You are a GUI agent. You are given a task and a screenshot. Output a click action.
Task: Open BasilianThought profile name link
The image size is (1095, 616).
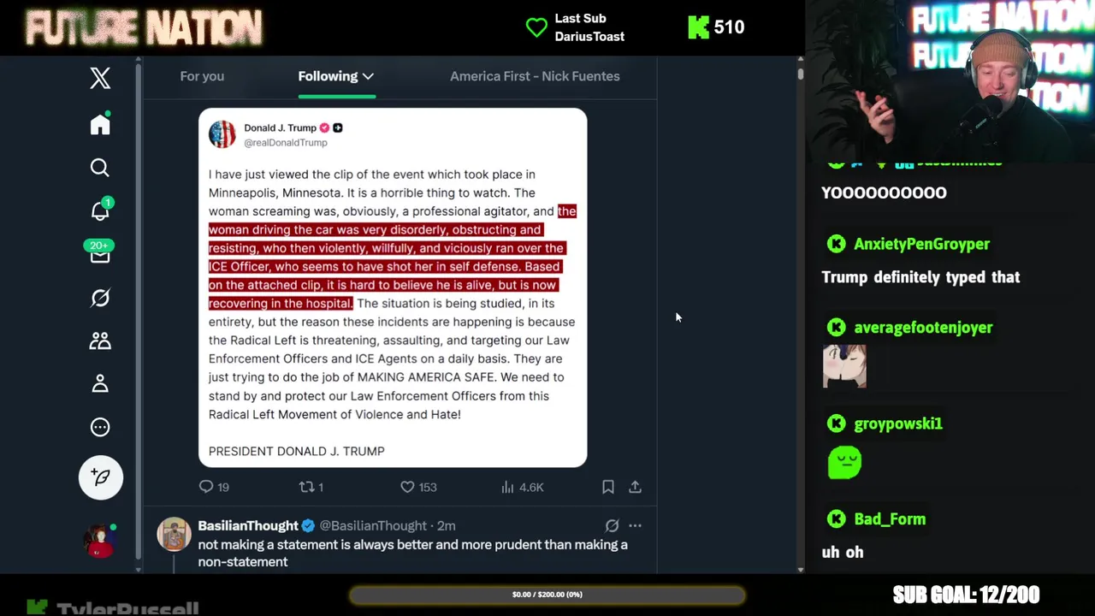tap(248, 525)
